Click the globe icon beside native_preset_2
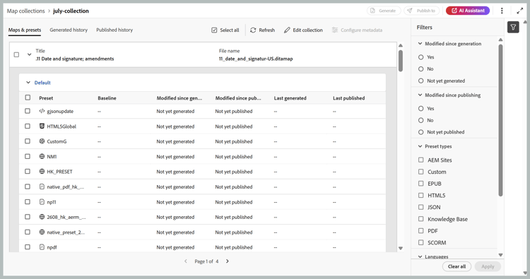 pos(42,232)
